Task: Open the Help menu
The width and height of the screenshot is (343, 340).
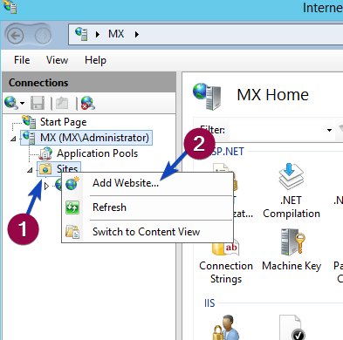Action: click(x=95, y=60)
